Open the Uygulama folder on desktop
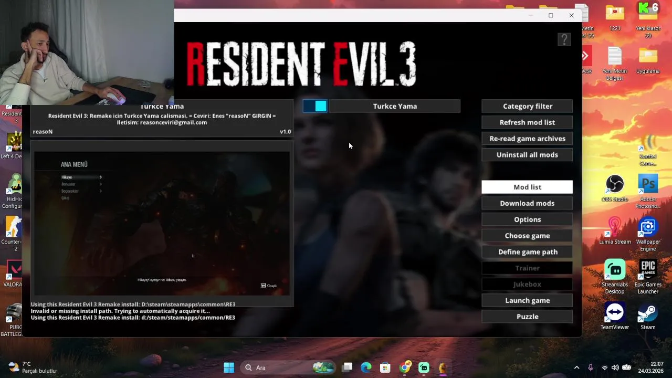The image size is (672, 378). 648,61
